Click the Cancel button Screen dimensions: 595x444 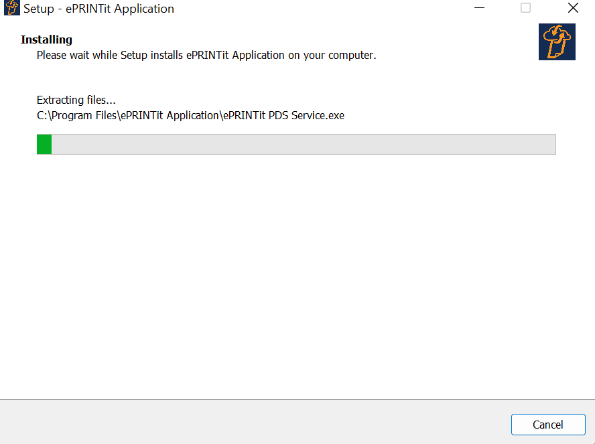point(547,425)
